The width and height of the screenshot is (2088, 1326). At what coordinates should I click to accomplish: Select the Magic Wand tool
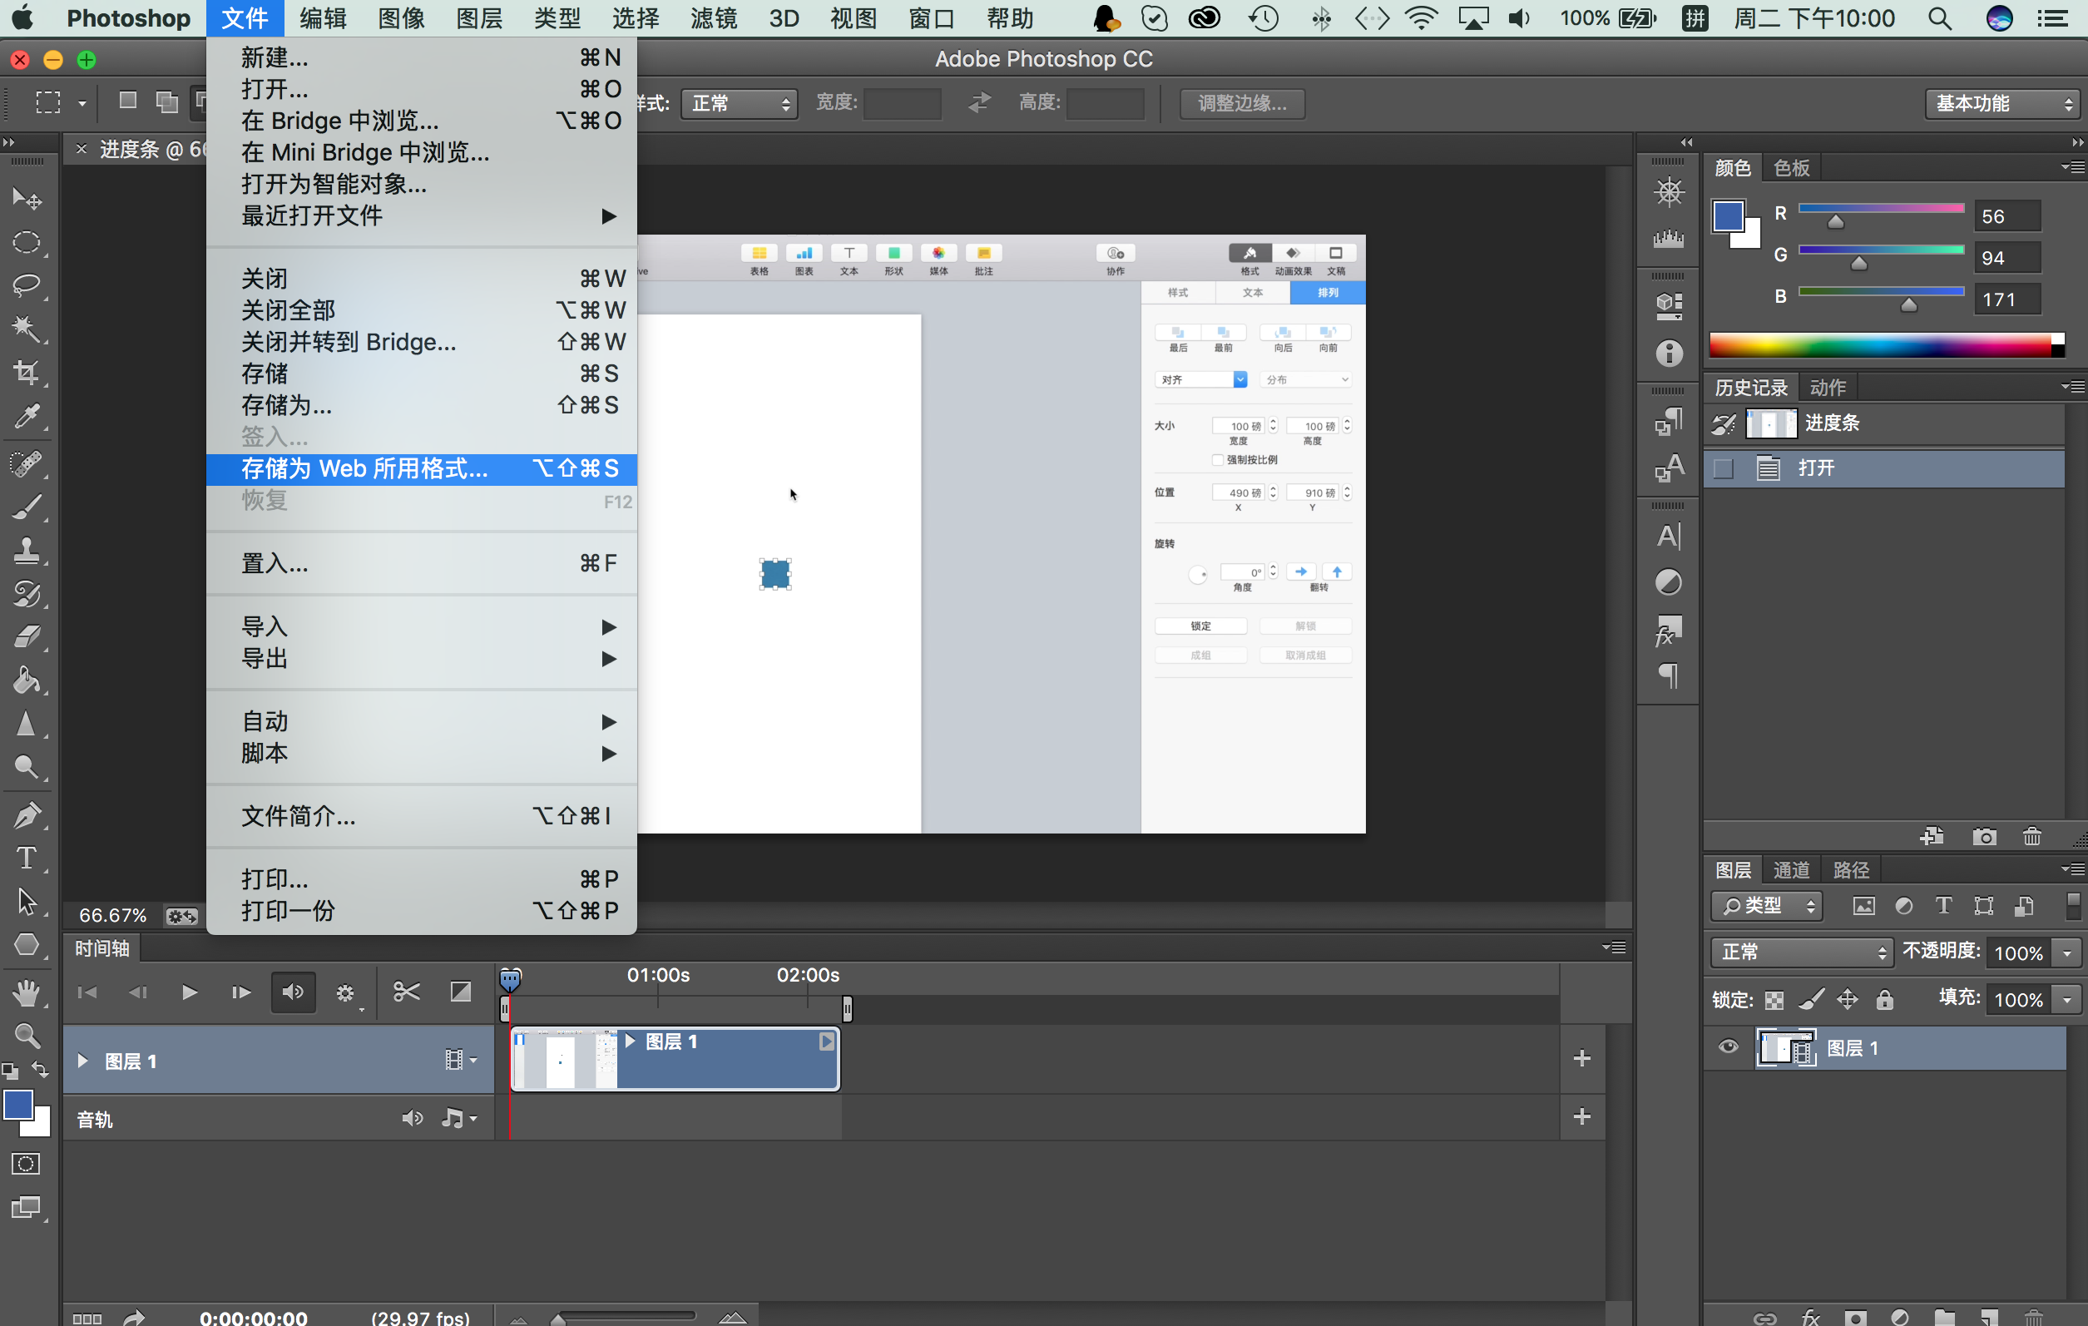coord(26,329)
